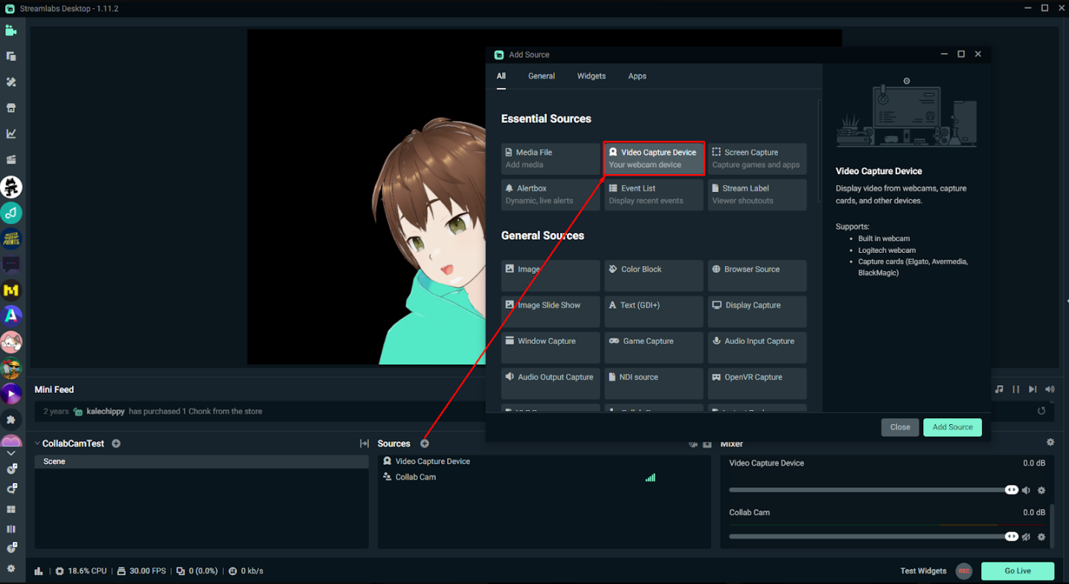Add a new scene with plus icon
The image size is (1069, 584).
pyautogui.click(x=116, y=443)
